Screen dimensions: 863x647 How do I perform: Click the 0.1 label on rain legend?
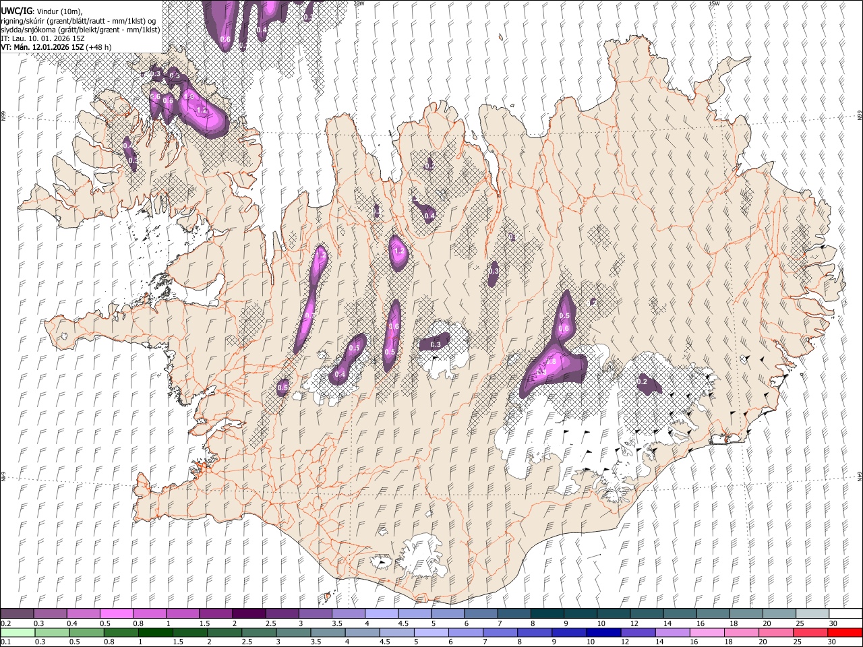coord(5,642)
